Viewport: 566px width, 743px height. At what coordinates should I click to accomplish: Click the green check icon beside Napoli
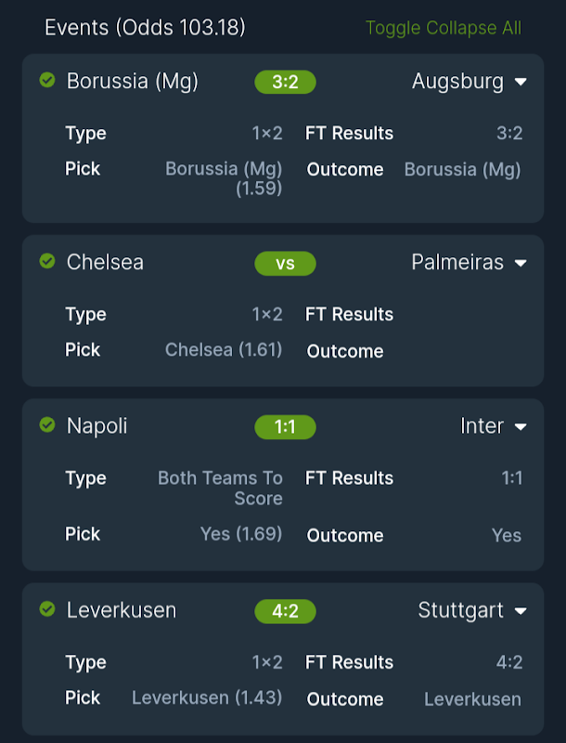tap(47, 425)
